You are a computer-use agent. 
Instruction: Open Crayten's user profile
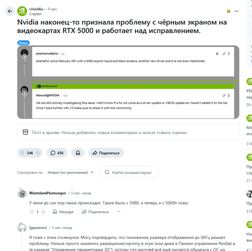point(35,14)
